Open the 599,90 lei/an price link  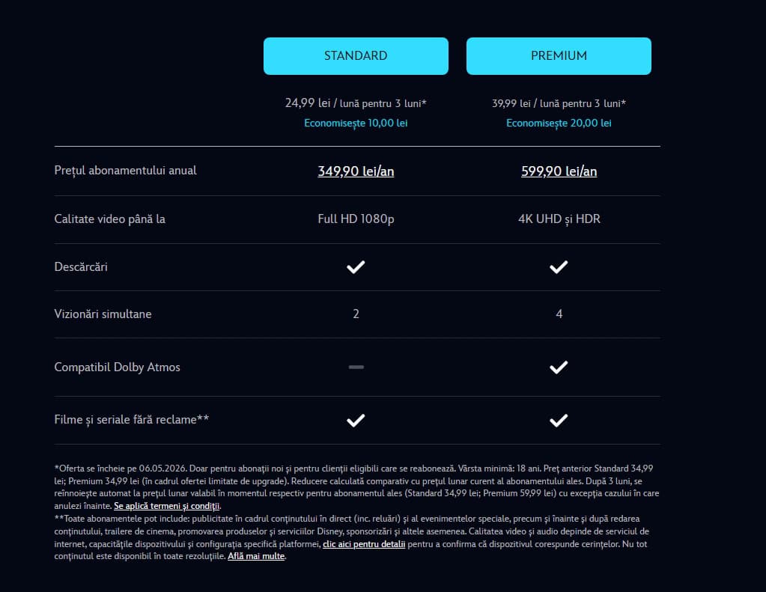coord(559,171)
